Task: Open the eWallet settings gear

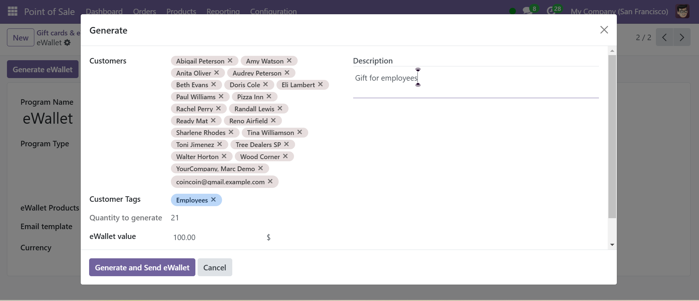Action: (x=67, y=43)
